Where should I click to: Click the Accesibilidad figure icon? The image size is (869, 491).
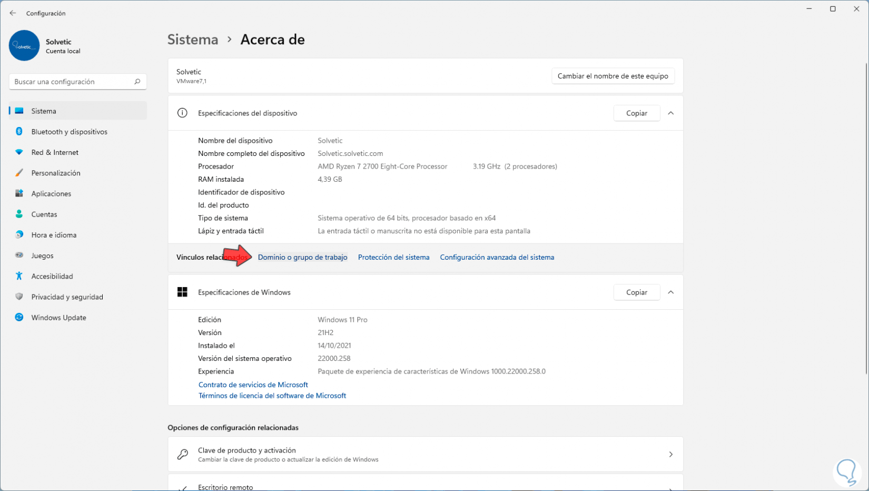pos(19,276)
